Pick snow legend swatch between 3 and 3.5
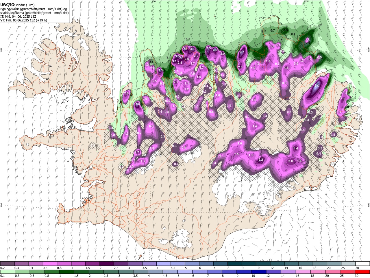This screenshot has height=278, width=370. tap(135, 264)
